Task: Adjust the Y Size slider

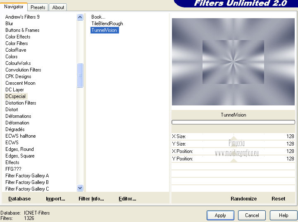Action: point(233,144)
